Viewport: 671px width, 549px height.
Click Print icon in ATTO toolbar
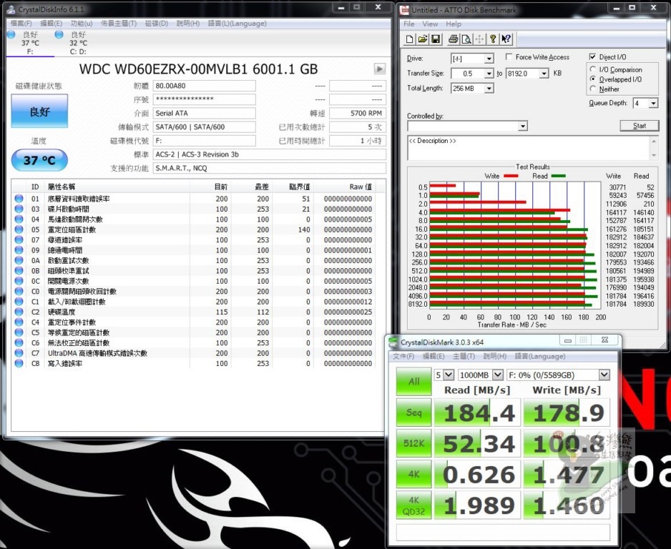(x=454, y=39)
